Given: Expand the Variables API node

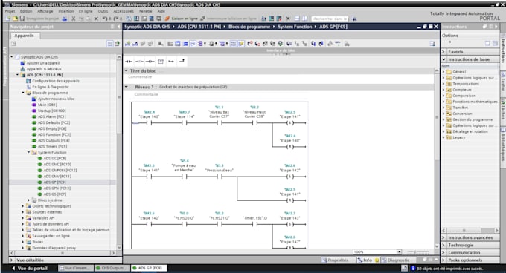Looking at the screenshot, I should pos(23,218).
